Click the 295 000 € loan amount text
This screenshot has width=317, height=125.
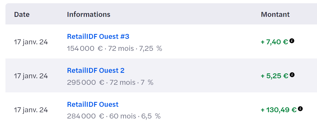[86, 82]
